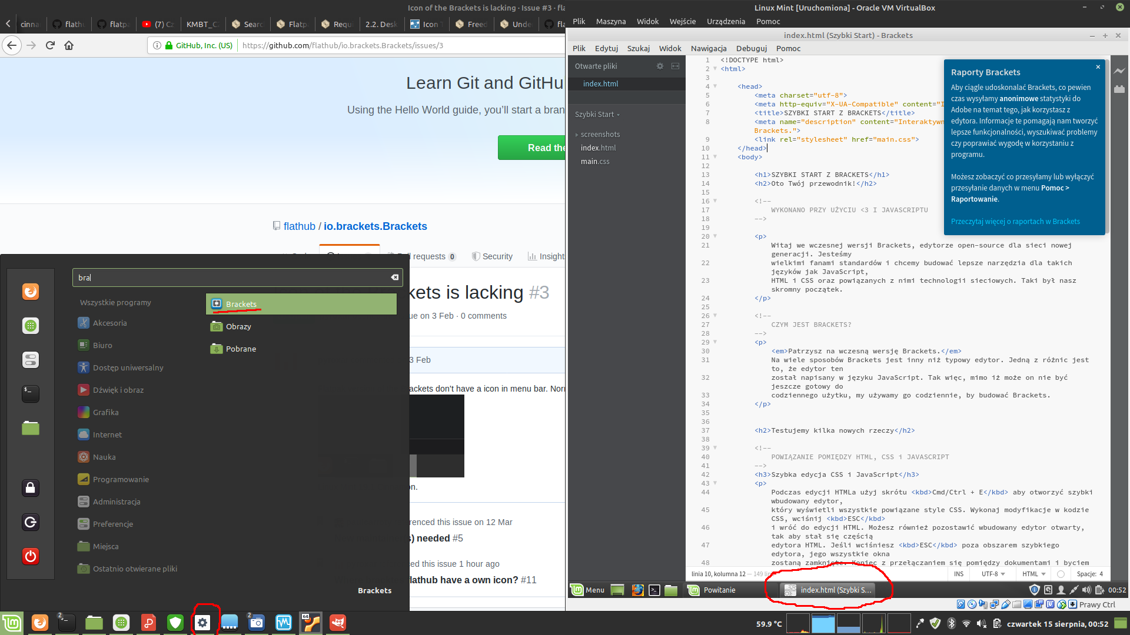Open the flathub repository link on GitHub
Image resolution: width=1130 pixels, height=635 pixels.
click(x=299, y=226)
